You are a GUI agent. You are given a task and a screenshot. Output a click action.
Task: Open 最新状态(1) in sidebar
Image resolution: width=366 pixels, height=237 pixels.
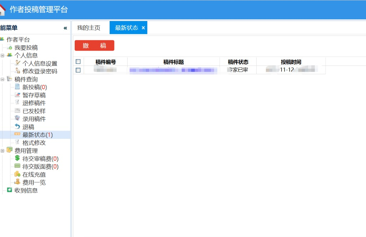point(37,135)
